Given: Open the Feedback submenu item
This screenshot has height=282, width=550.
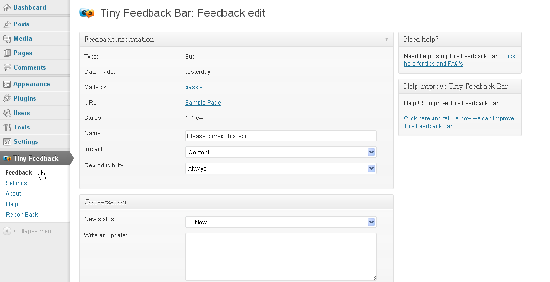Looking at the screenshot, I should pyautogui.click(x=19, y=173).
